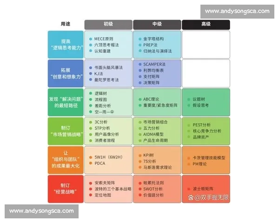Click the bullet dot before 波士顿矩阵

(188, 189)
